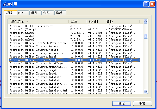The height and width of the screenshot is (109, 157).
Task: Select Microsoft.Office.Interop.FrontPage row without ellipsis
Action: [74, 63]
